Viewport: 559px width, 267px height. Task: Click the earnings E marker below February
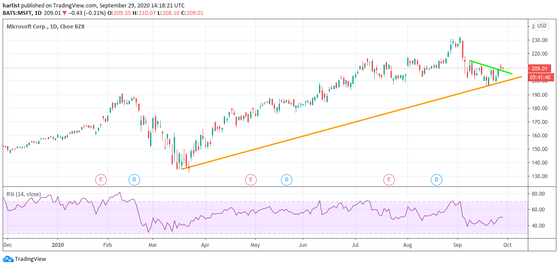(101, 179)
